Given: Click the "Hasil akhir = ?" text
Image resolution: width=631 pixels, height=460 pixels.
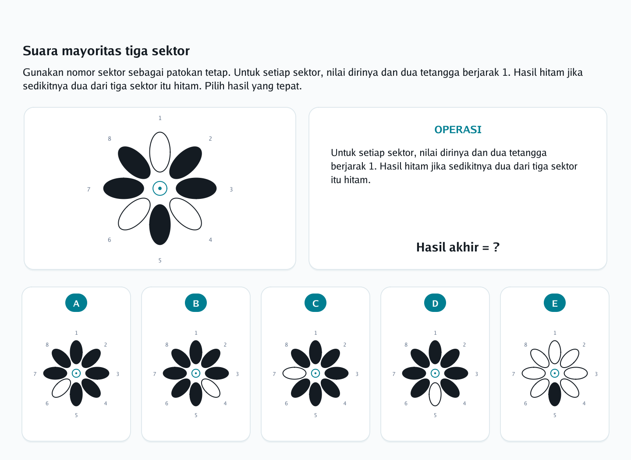Looking at the screenshot, I should coord(458,247).
